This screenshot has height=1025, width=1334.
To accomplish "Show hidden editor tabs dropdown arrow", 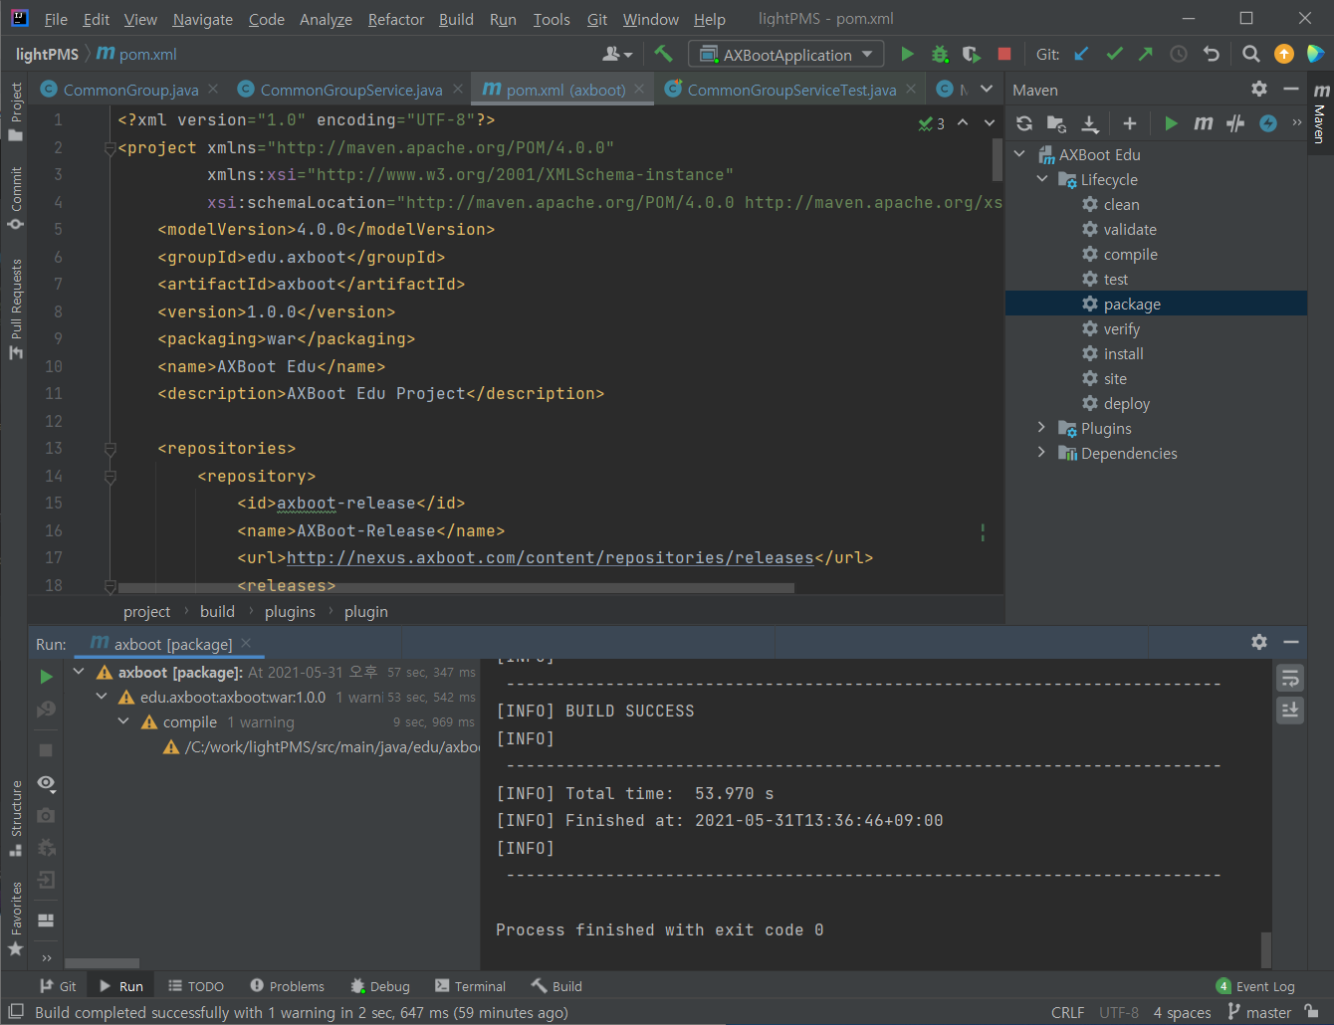I will 987,89.
